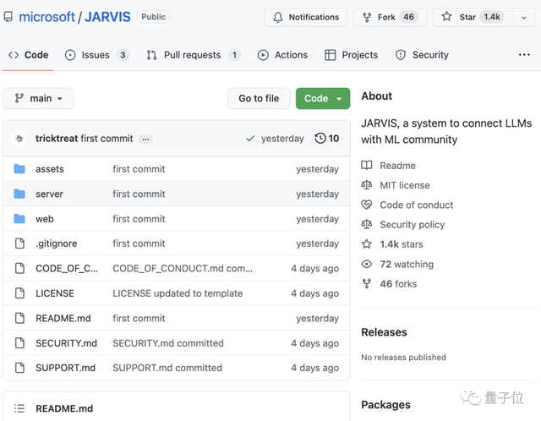The height and width of the screenshot is (421, 541).
Task: Open the LICENSE file
Action: (x=55, y=293)
